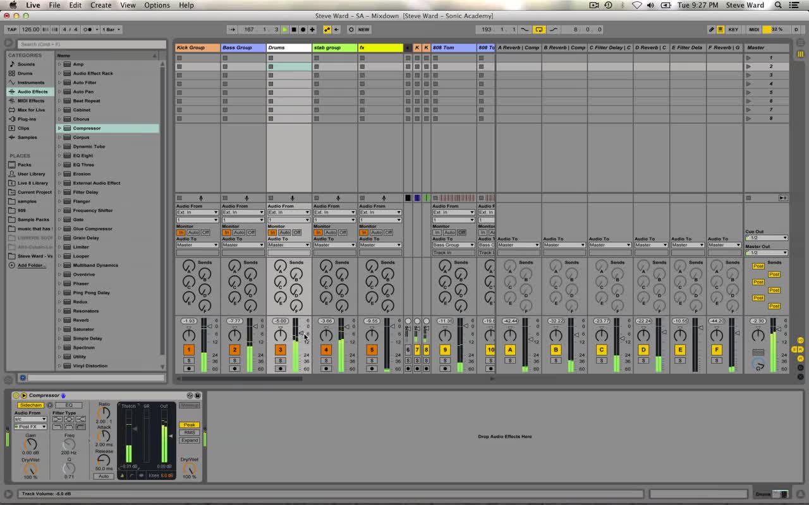Select MIDI Effects category in browser
Viewport: 809px width, 505px height.
click(31, 100)
